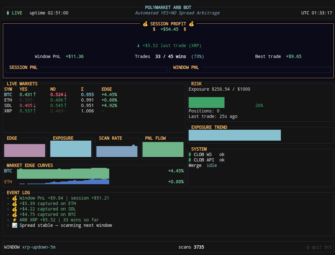
Task: Click chevron before ARB XRP +$5.52 entry
Action: pos(8,220)
